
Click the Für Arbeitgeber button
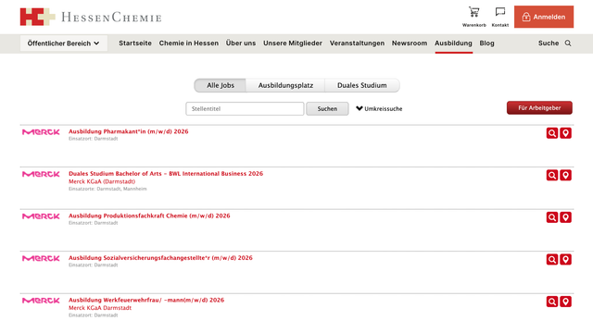click(539, 108)
